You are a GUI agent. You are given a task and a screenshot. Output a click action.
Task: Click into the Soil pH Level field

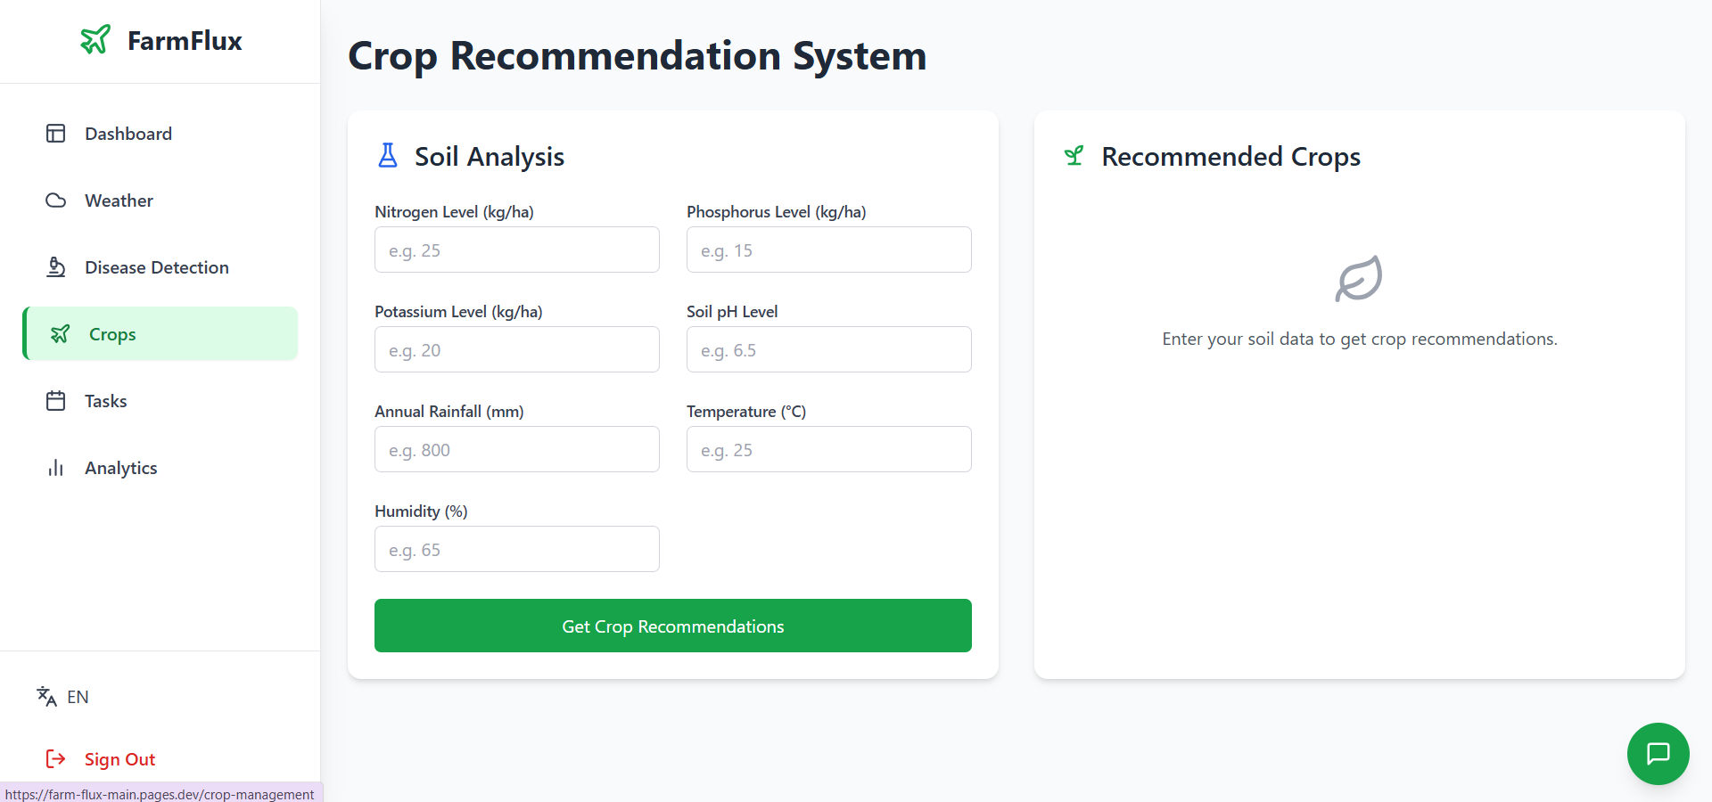(828, 350)
